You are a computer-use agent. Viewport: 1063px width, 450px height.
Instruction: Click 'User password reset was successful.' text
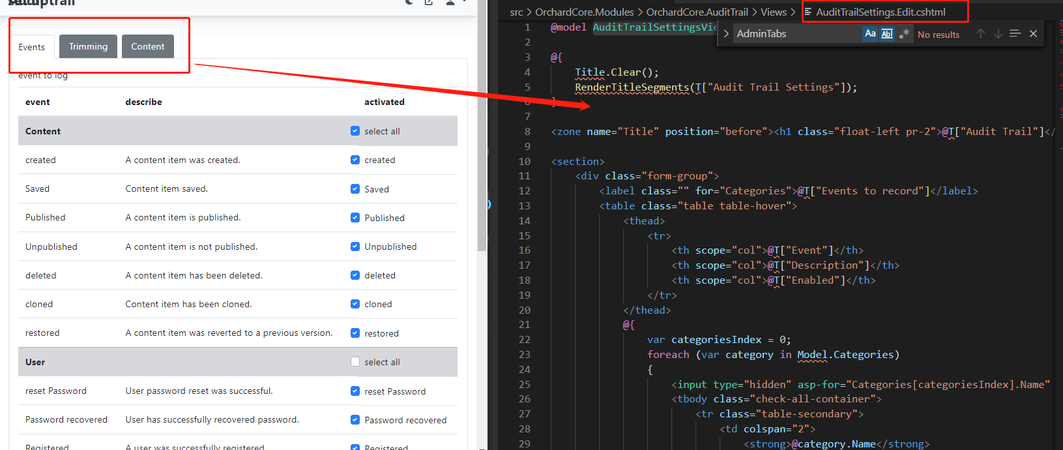click(199, 391)
